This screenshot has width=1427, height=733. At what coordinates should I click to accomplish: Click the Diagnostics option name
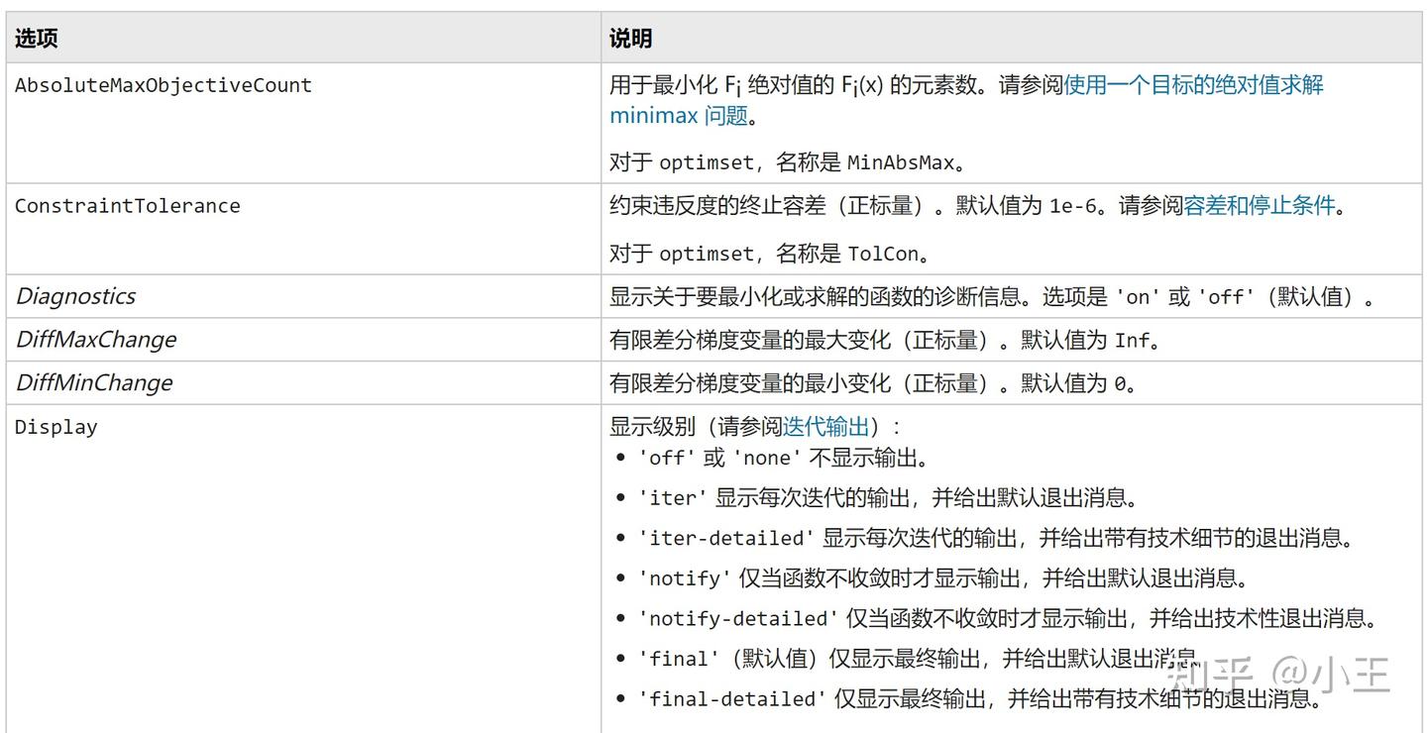(x=75, y=296)
